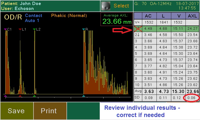
Task: Click vitreous value 15.04
Action: (x=178, y=66)
